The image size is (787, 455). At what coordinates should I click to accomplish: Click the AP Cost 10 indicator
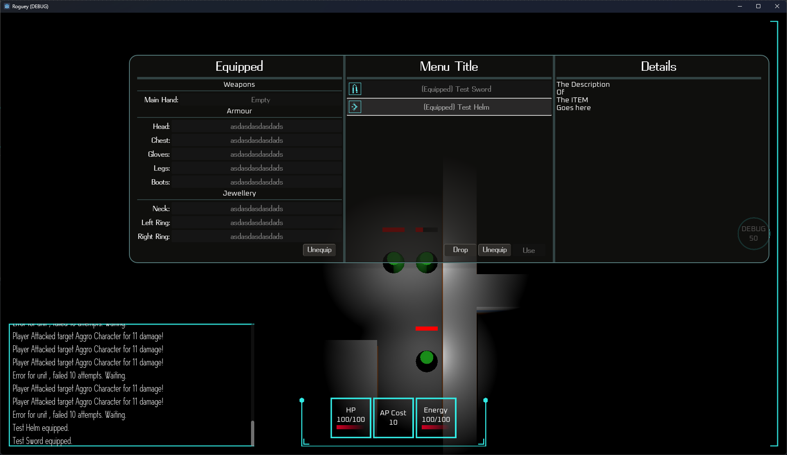pyautogui.click(x=393, y=417)
